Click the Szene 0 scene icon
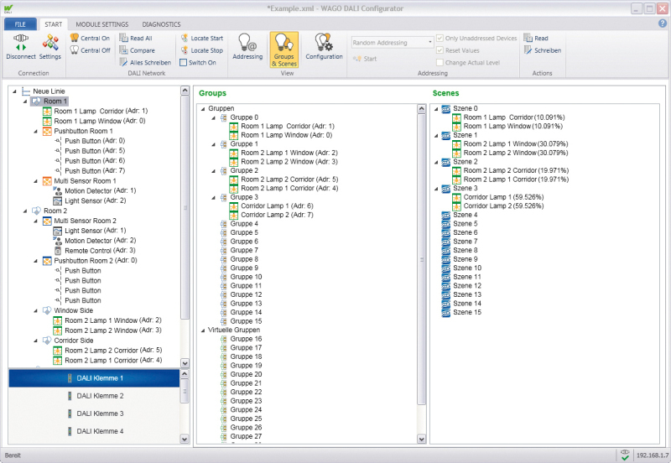The width and height of the screenshot is (671, 463). (446, 109)
